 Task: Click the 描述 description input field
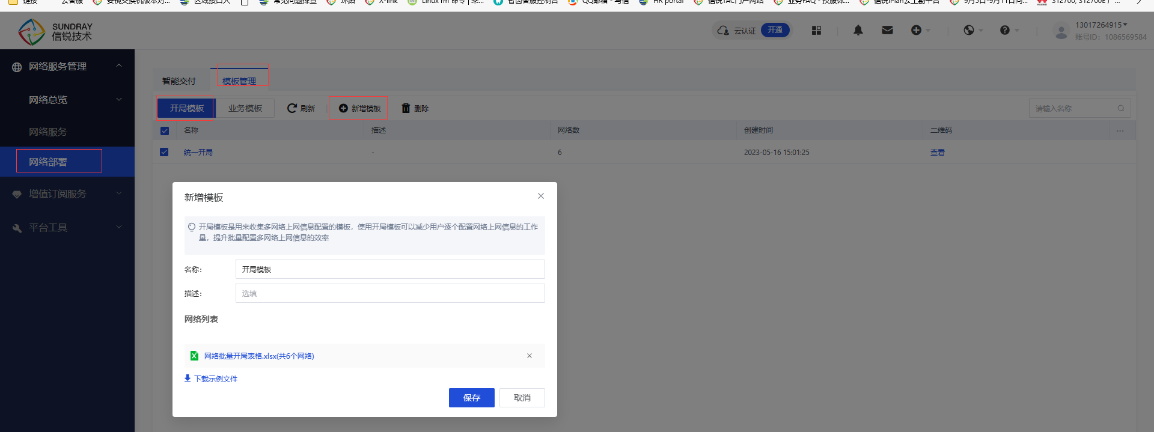[x=389, y=293]
